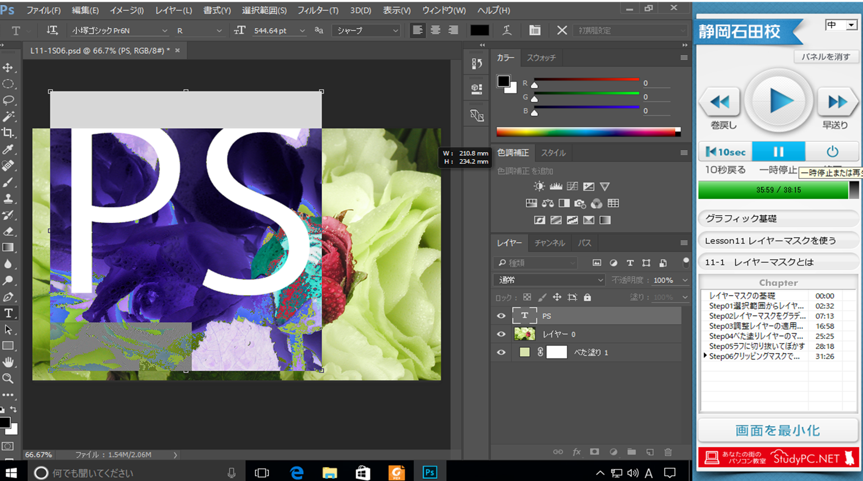This screenshot has width=863, height=481.
Task: Select the Pen tool
Action: click(8, 297)
